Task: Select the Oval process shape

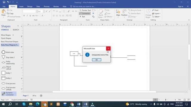Action: click(x=9, y=84)
